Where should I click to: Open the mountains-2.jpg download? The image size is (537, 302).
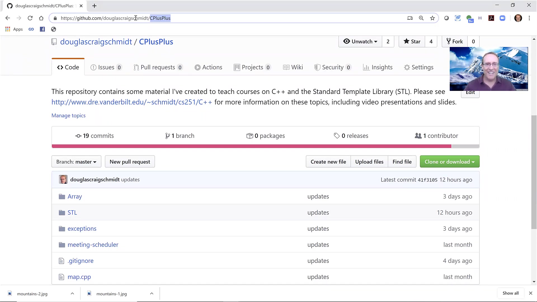32,294
